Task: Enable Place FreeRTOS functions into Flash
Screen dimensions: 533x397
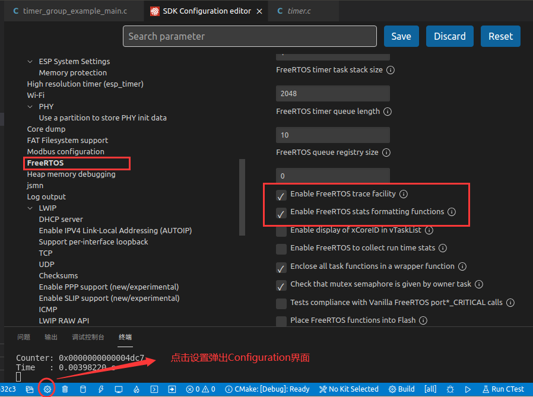Action: [281, 321]
